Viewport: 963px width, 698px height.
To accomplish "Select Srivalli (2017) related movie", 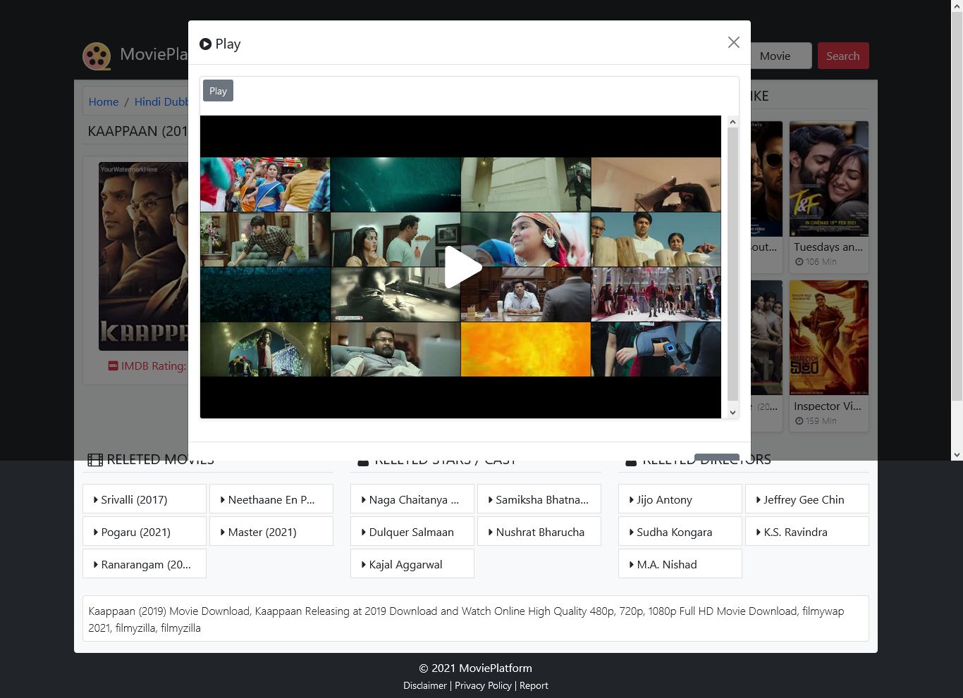I will (x=144, y=499).
